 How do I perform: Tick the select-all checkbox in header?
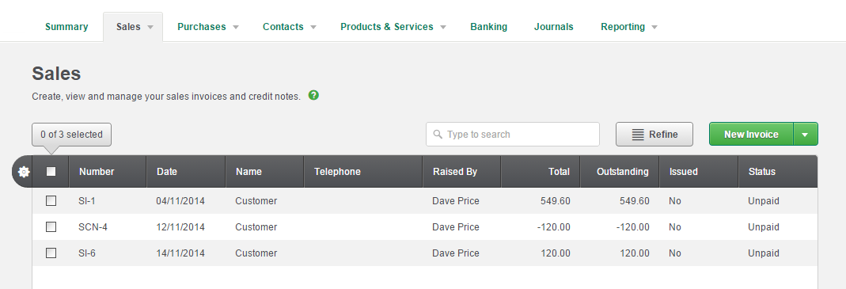(x=51, y=171)
